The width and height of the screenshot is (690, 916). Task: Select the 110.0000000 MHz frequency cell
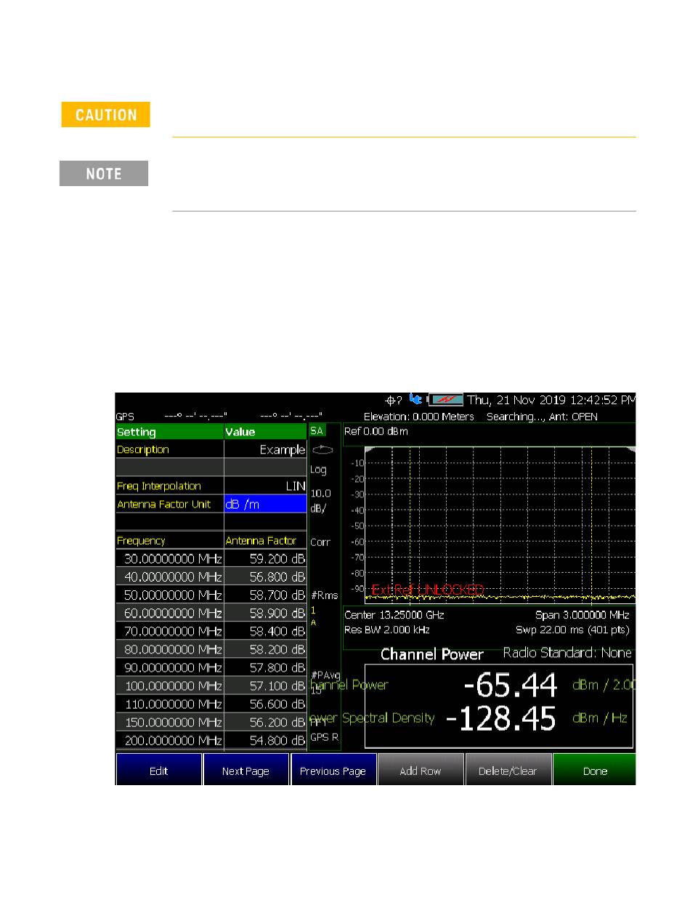click(170, 704)
